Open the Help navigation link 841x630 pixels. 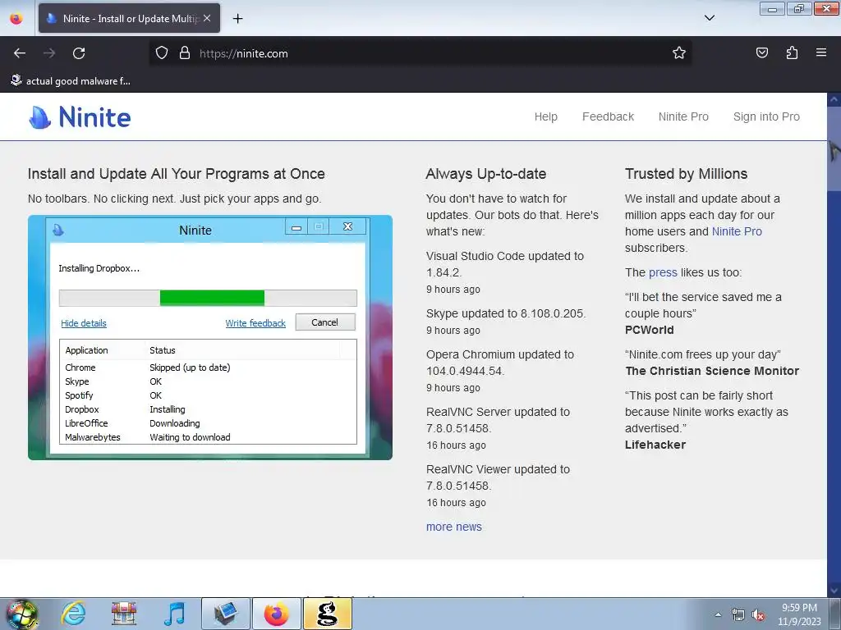pyautogui.click(x=545, y=116)
